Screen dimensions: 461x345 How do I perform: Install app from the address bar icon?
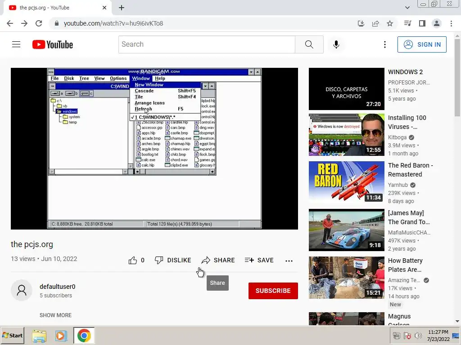pyautogui.click(x=361, y=23)
